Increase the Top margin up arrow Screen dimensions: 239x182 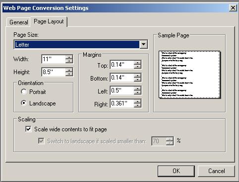tap(137, 63)
